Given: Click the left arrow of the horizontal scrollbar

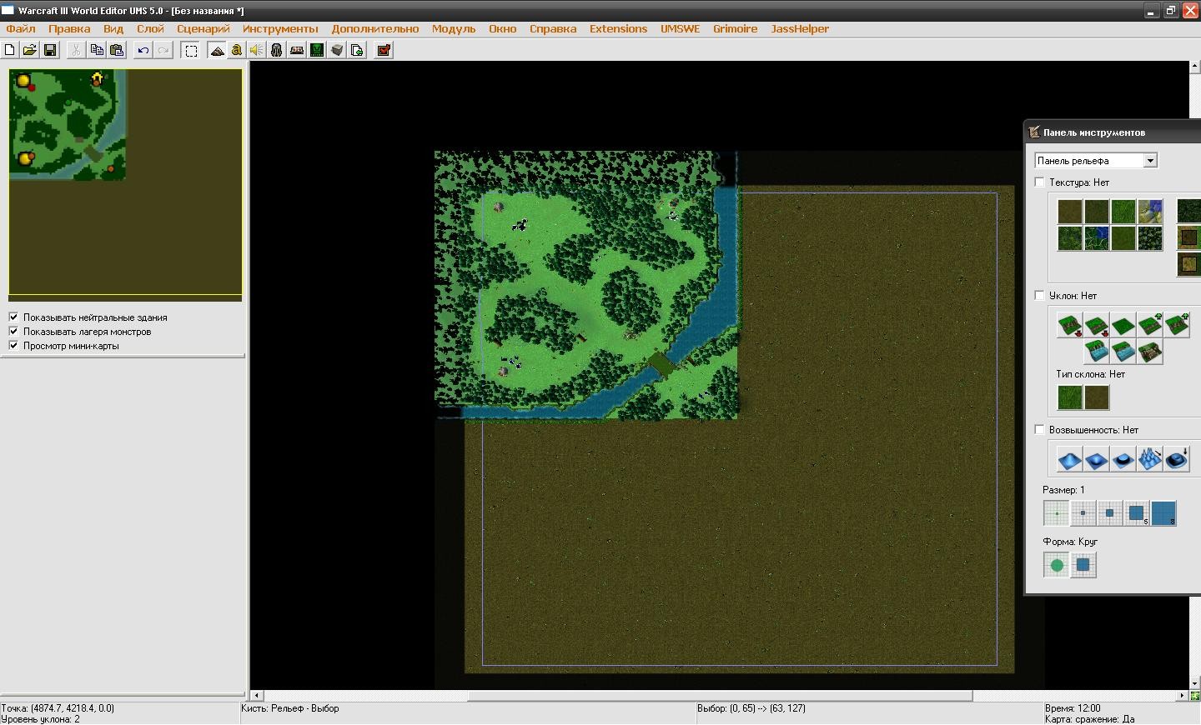Looking at the screenshot, I should (258, 696).
